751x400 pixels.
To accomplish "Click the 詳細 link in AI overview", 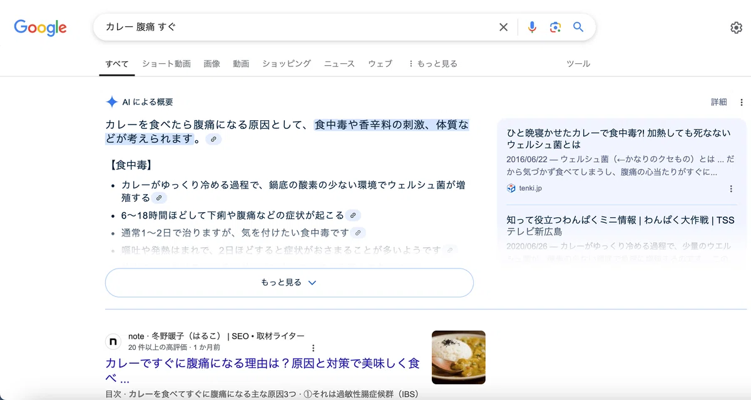I will tap(719, 102).
